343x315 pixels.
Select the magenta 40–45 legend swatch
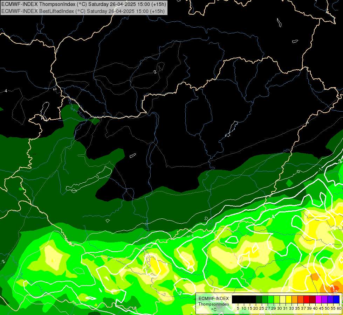point(318,299)
